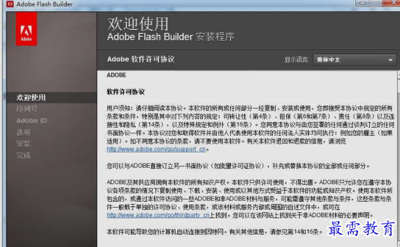The height and width of the screenshot is (247, 400).
Task: Click the Adobe Flash Builder 安装程序 subtitle
Action: point(171,37)
